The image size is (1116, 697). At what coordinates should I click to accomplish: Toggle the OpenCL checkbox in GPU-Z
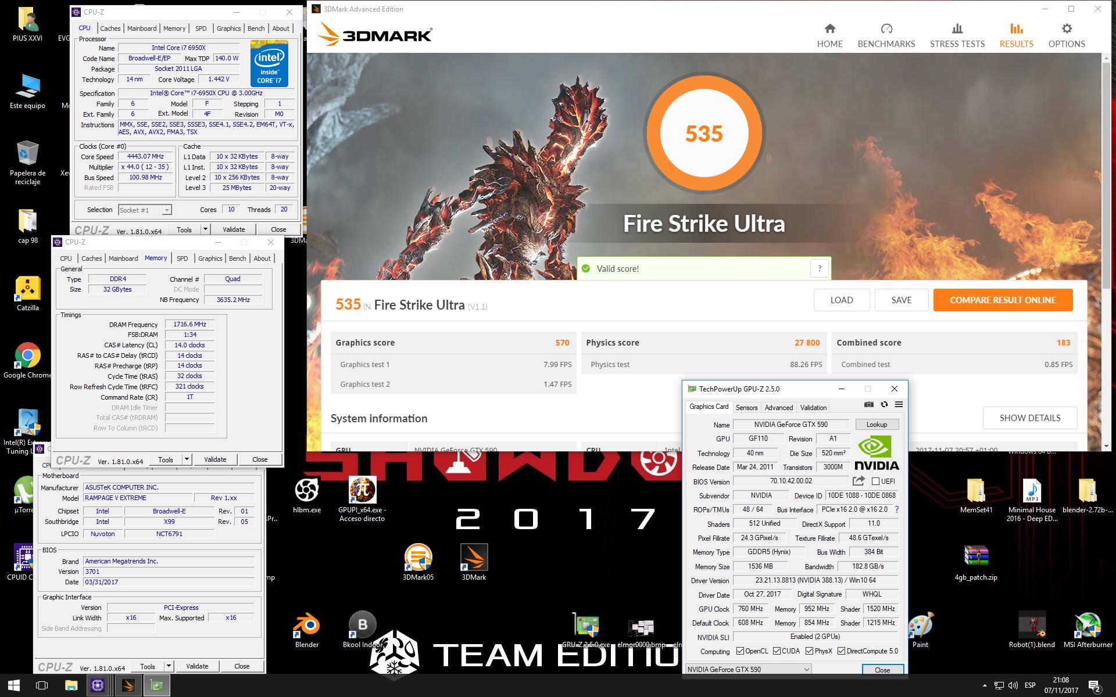(x=740, y=651)
